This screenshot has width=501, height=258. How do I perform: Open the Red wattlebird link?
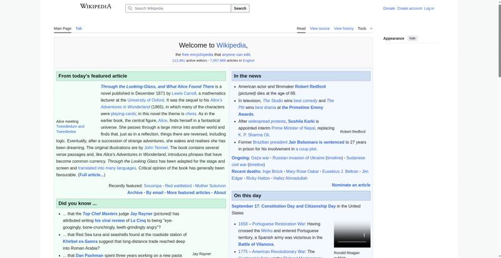pyautogui.click(x=178, y=186)
